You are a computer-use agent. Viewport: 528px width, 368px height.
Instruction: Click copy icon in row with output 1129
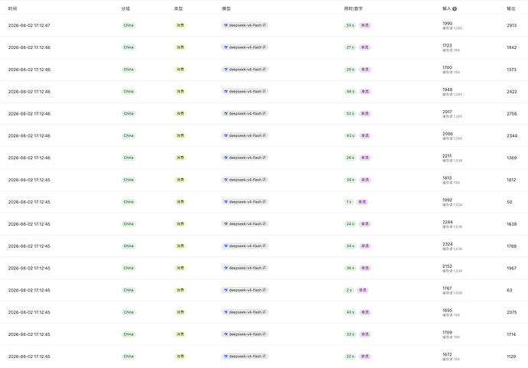pos(264,356)
